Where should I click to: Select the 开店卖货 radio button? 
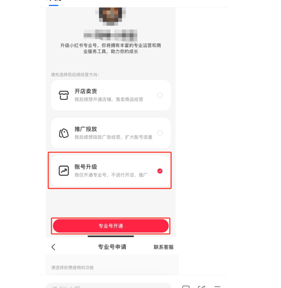coord(160,96)
